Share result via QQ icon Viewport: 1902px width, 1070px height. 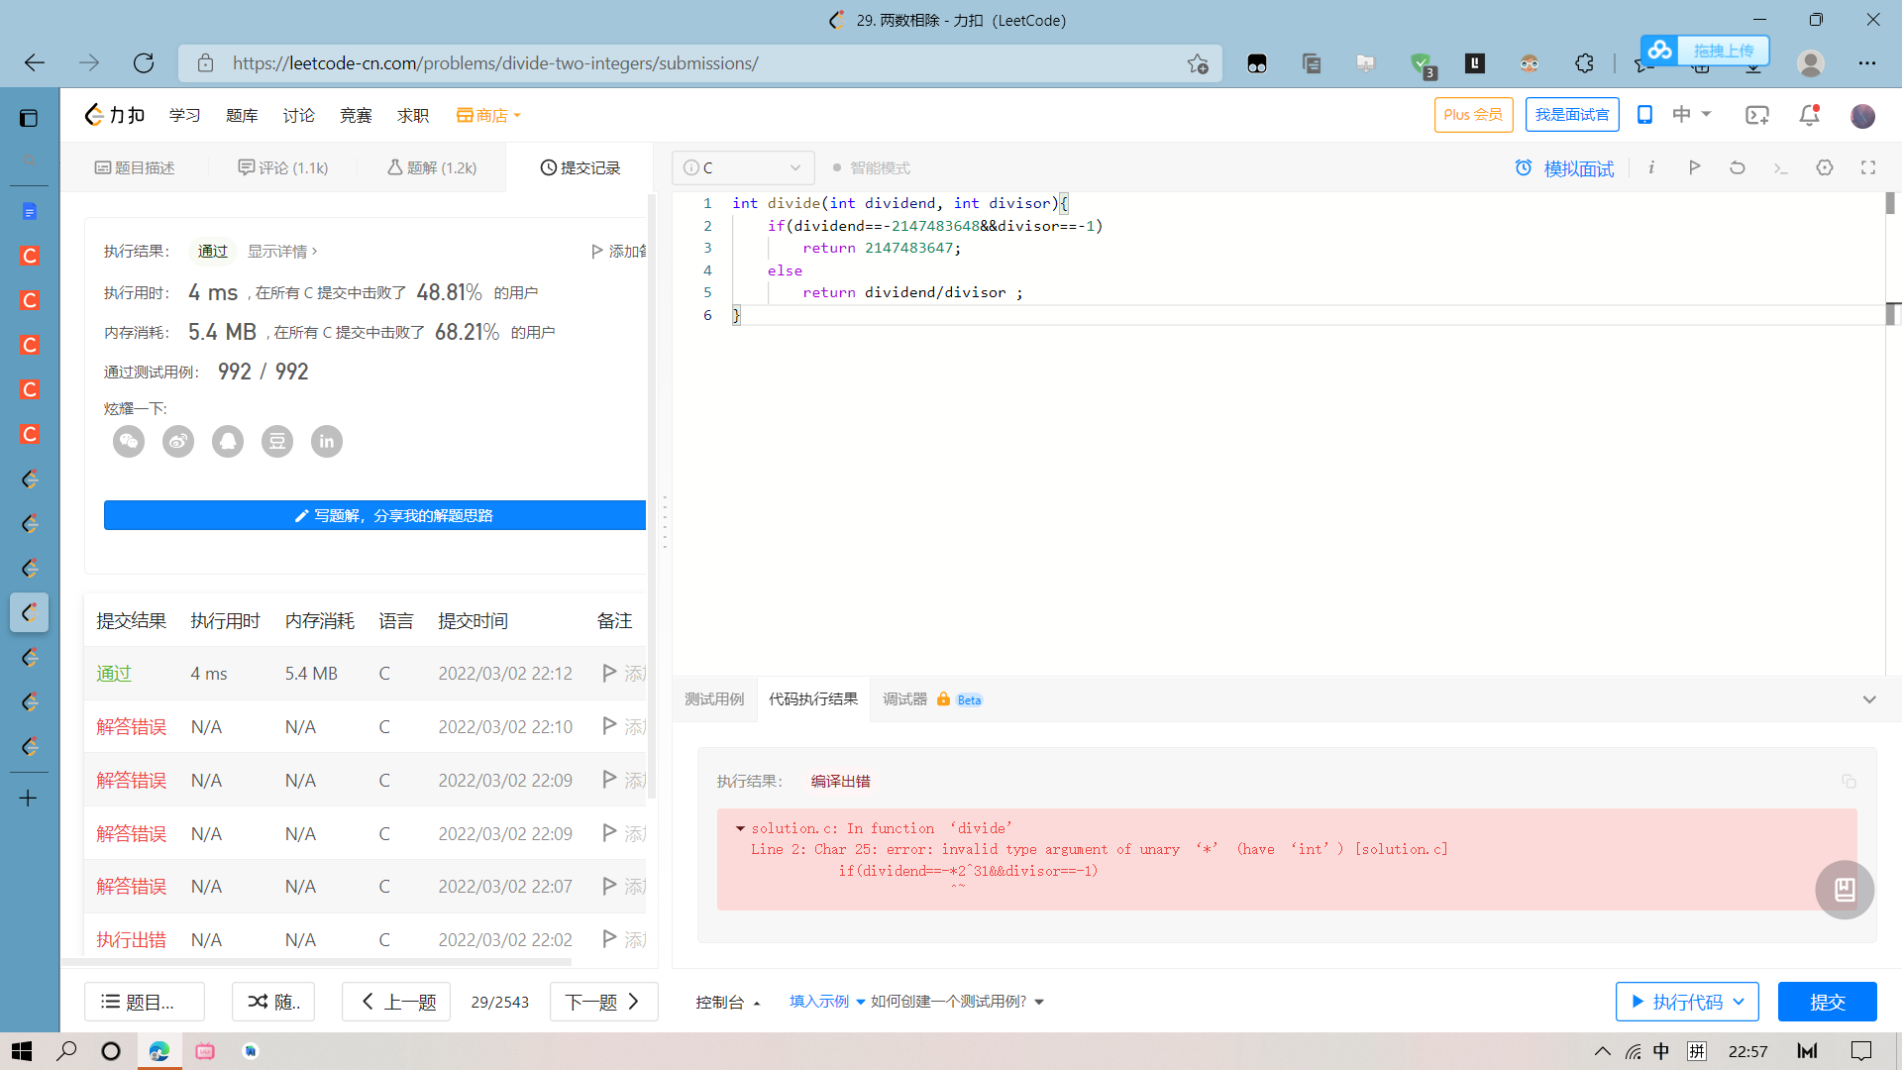[x=228, y=442]
